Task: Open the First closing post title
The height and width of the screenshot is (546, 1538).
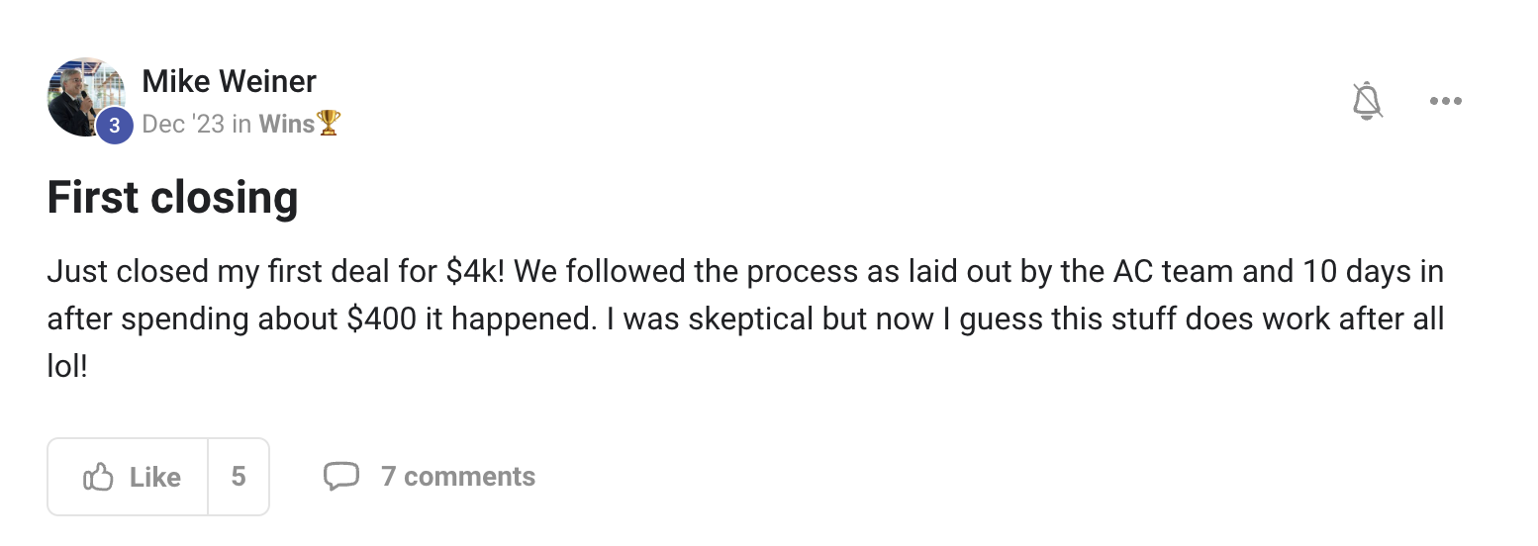Action: point(172,198)
